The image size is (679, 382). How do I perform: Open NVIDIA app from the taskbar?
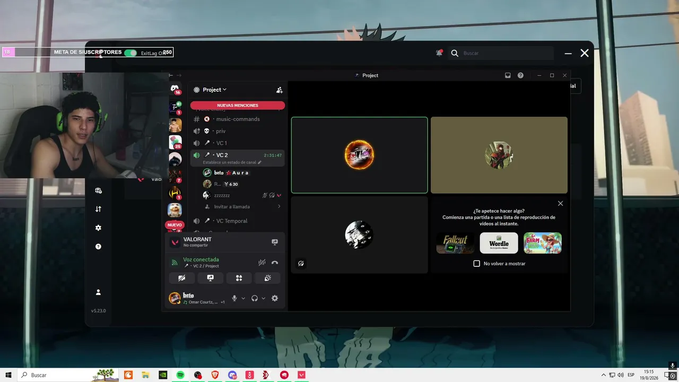tap(163, 375)
